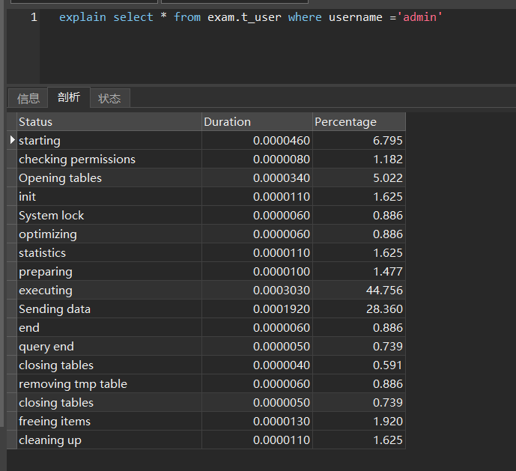Screen dimensions: 516x471
Task: Click into the SQL query editor line
Action: click(x=250, y=17)
